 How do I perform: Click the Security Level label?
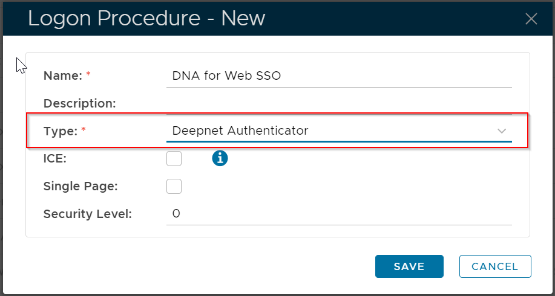[88, 214]
